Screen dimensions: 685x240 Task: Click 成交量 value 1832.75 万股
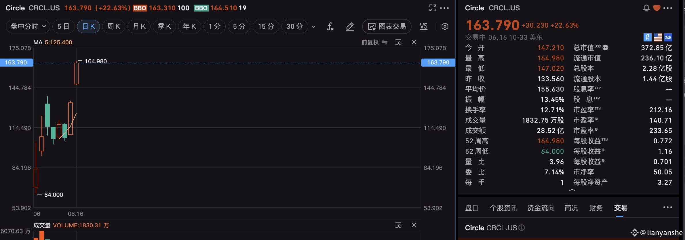point(543,120)
